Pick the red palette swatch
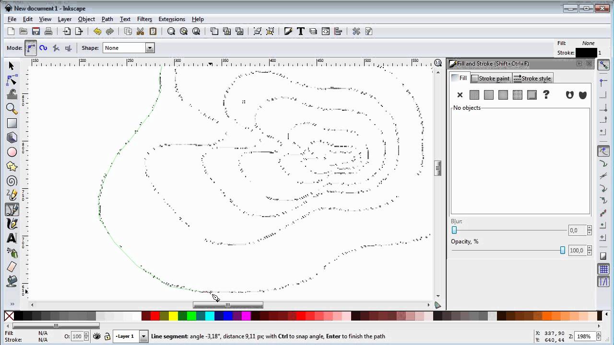Viewport: 614px width, 345px height. 154,316
